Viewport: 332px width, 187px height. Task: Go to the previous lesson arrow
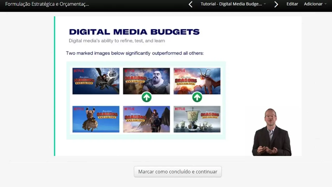tap(190, 4)
